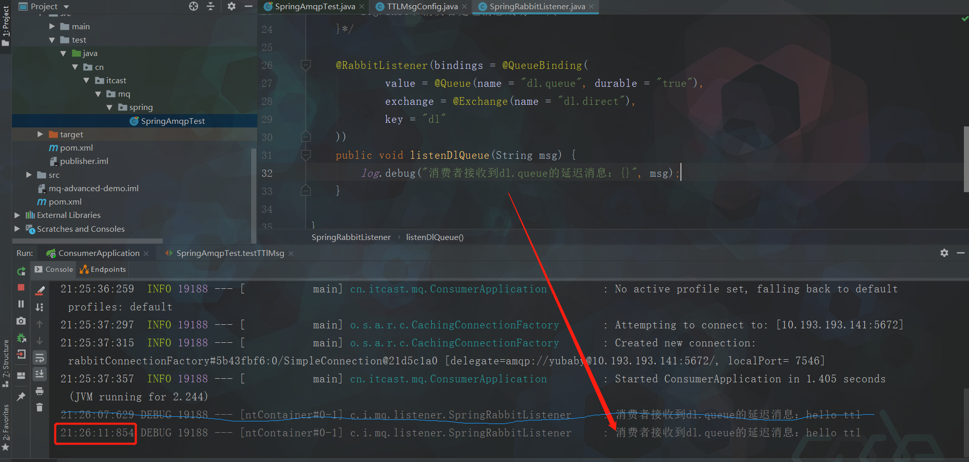
Task: Click the console sort icon below the eraser
Action: coord(40,307)
